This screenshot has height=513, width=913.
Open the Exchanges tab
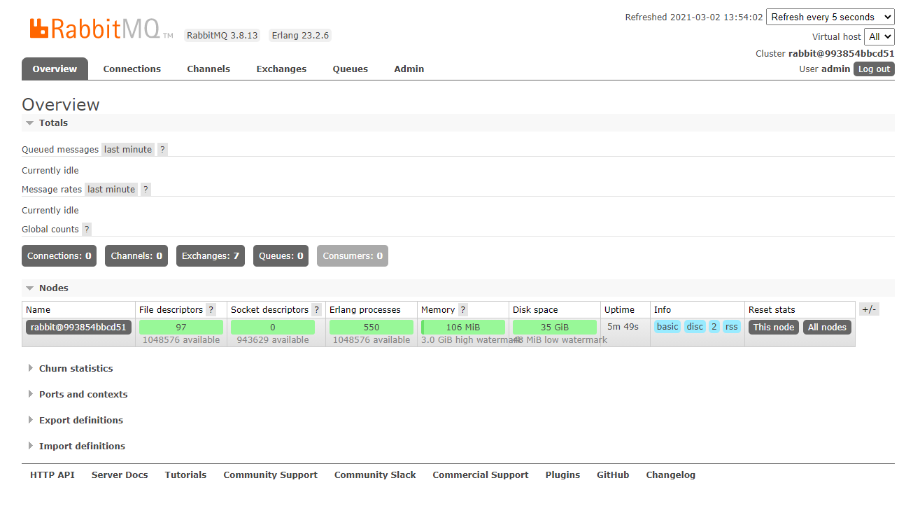[281, 69]
